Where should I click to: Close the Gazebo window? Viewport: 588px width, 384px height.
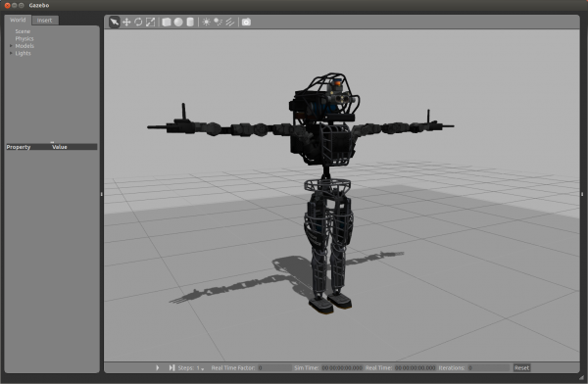(x=7, y=5)
